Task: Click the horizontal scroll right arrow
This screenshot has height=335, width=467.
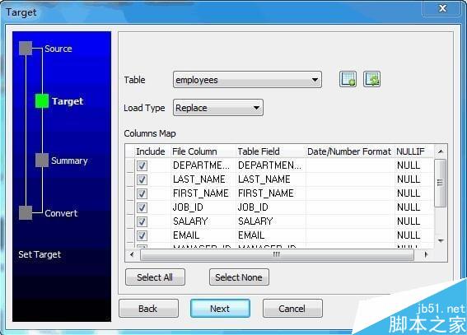Action: click(426, 254)
